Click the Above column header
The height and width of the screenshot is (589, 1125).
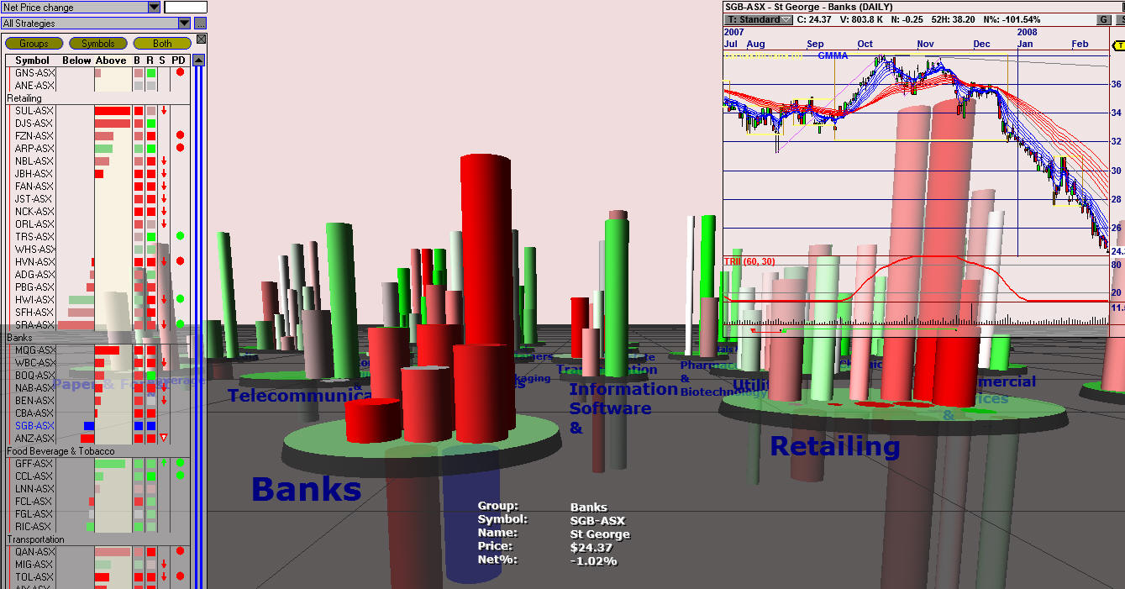pyautogui.click(x=111, y=60)
